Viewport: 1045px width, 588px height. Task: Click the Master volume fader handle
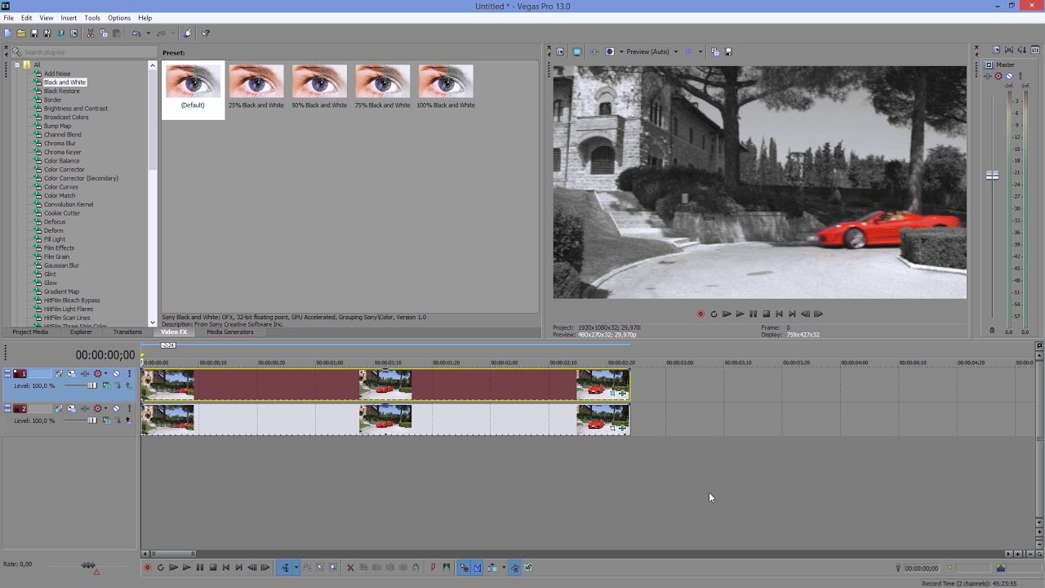(992, 175)
